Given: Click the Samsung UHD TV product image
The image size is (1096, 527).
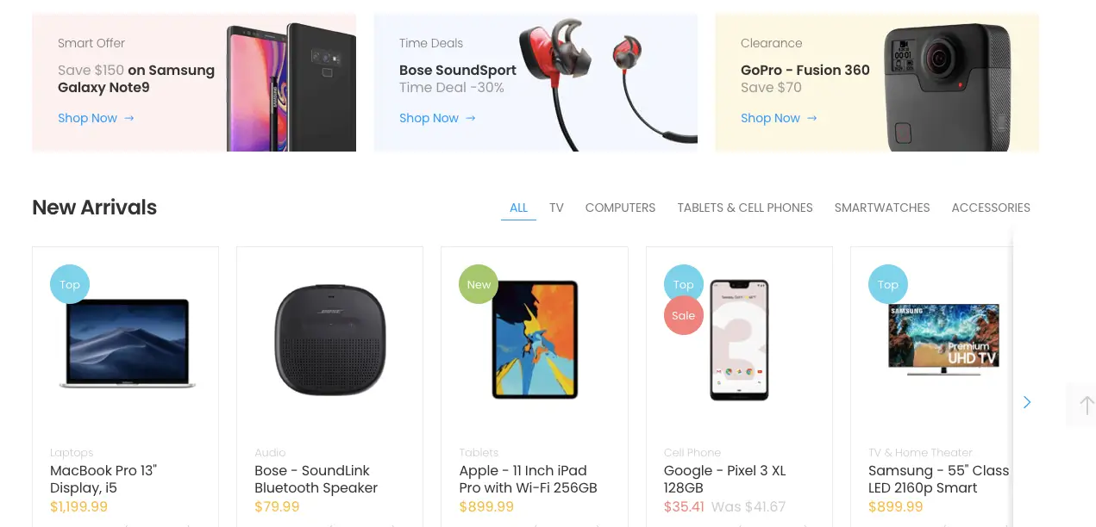Looking at the screenshot, I should pyautogui.click(x=943, y=340).
